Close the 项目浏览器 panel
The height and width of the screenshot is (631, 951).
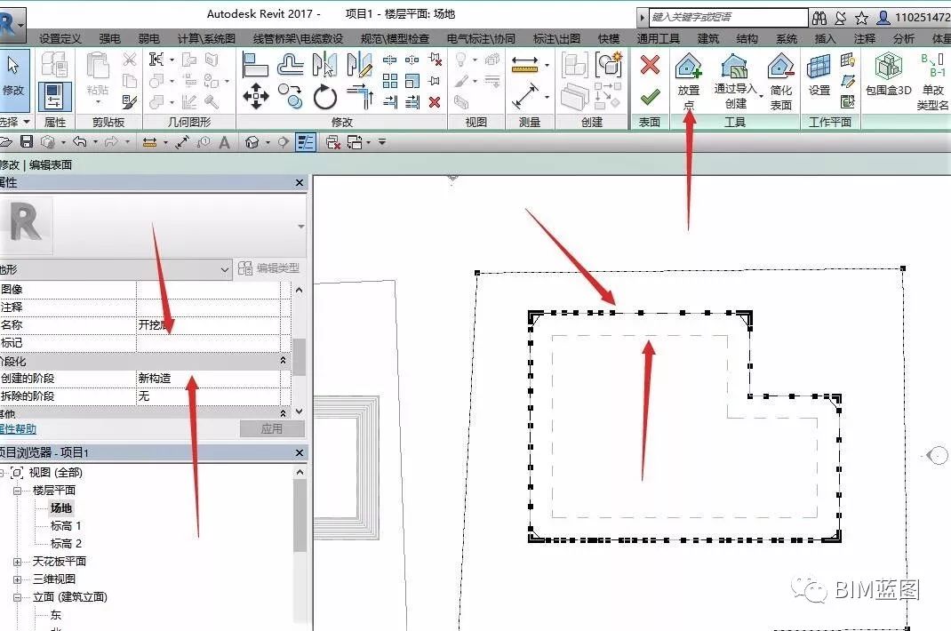click(x=299, y=452)
